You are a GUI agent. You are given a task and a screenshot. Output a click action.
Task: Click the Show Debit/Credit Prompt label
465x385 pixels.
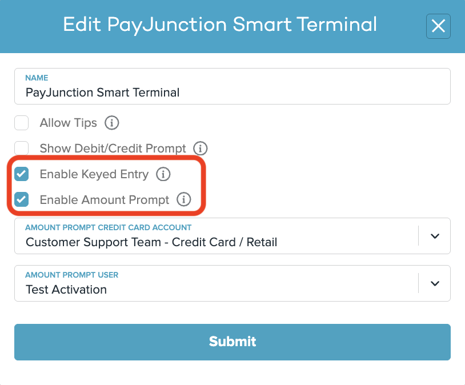pos(113,149)
